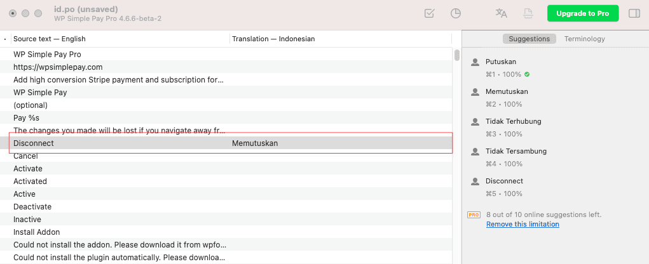Select the Activated row
This screenshot has height=264, width=649.
(x=226, y=181)
